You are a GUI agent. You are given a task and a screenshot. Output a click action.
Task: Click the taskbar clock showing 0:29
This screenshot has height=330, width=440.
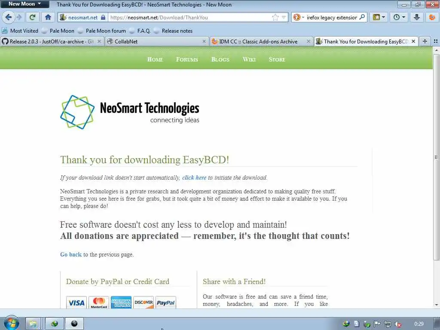point(419,324)
